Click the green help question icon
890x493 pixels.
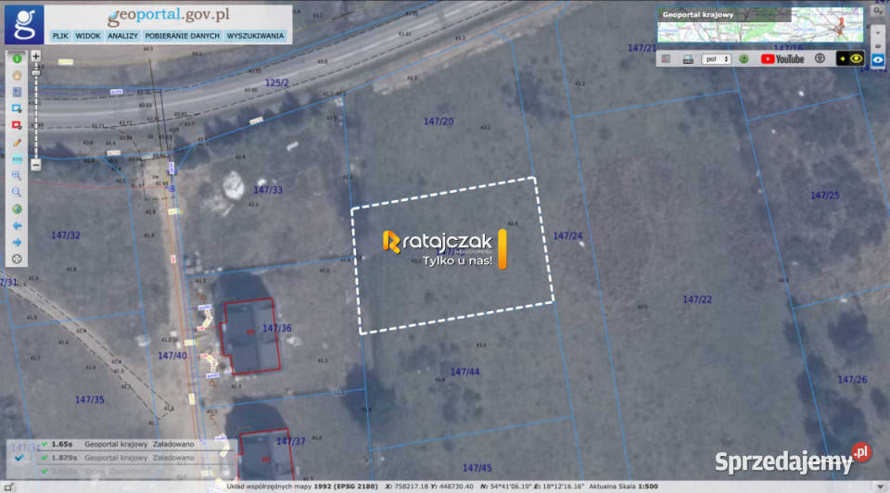(744, 59)
